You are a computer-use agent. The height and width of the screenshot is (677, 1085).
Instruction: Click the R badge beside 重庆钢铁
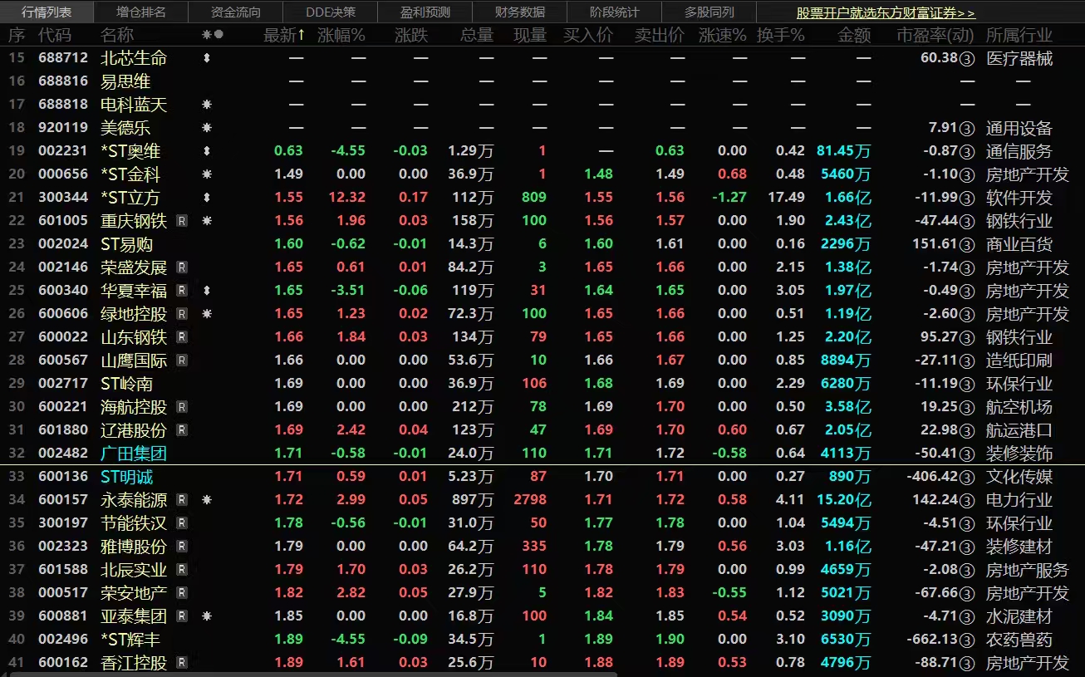coord(182,221)
